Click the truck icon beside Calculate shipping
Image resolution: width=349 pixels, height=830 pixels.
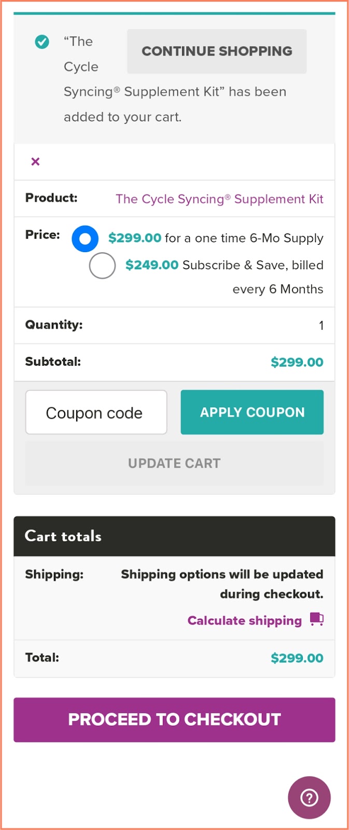tap(317, 619)
